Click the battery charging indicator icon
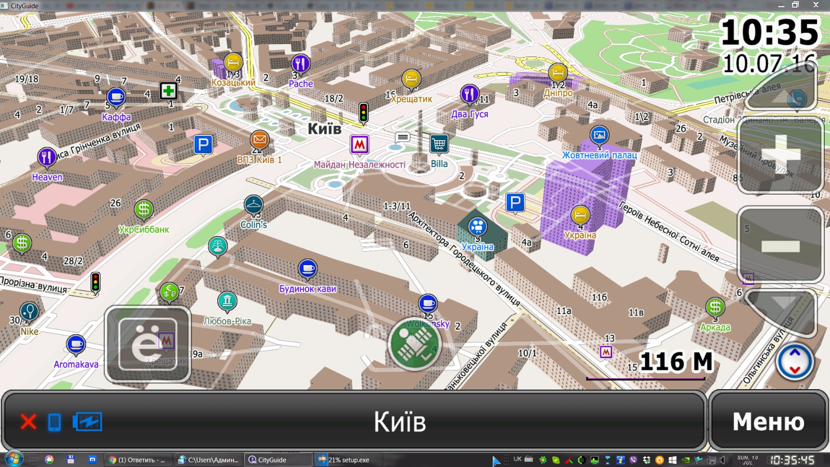The image size is (830, 467). pos(88,421)
